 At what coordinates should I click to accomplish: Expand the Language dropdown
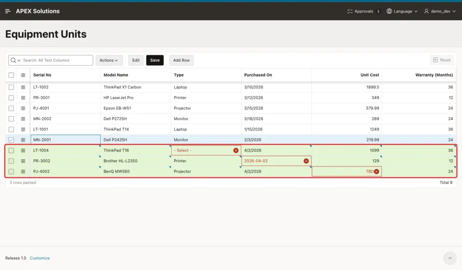point(402,11)
